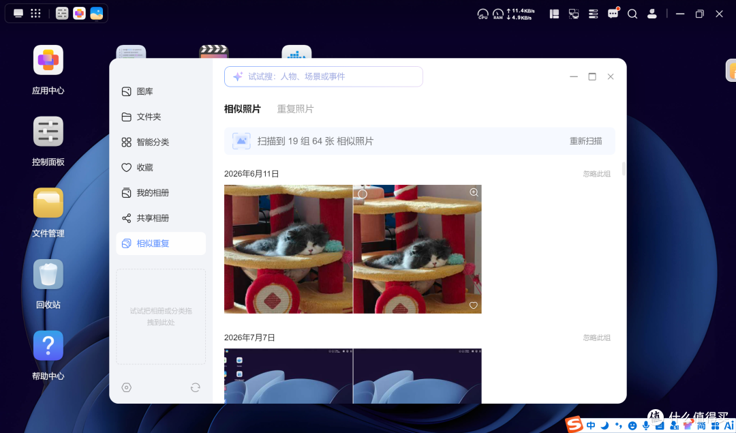Click the Sogou input method S icon

tap(574, 425)
